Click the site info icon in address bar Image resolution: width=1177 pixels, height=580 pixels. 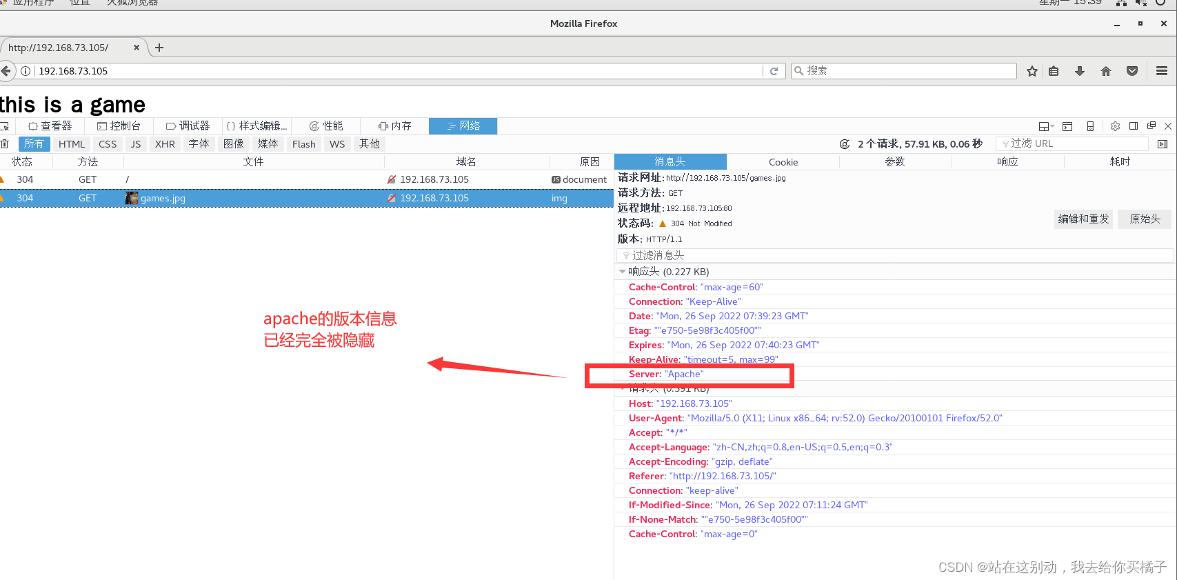(x=26, y=71)
